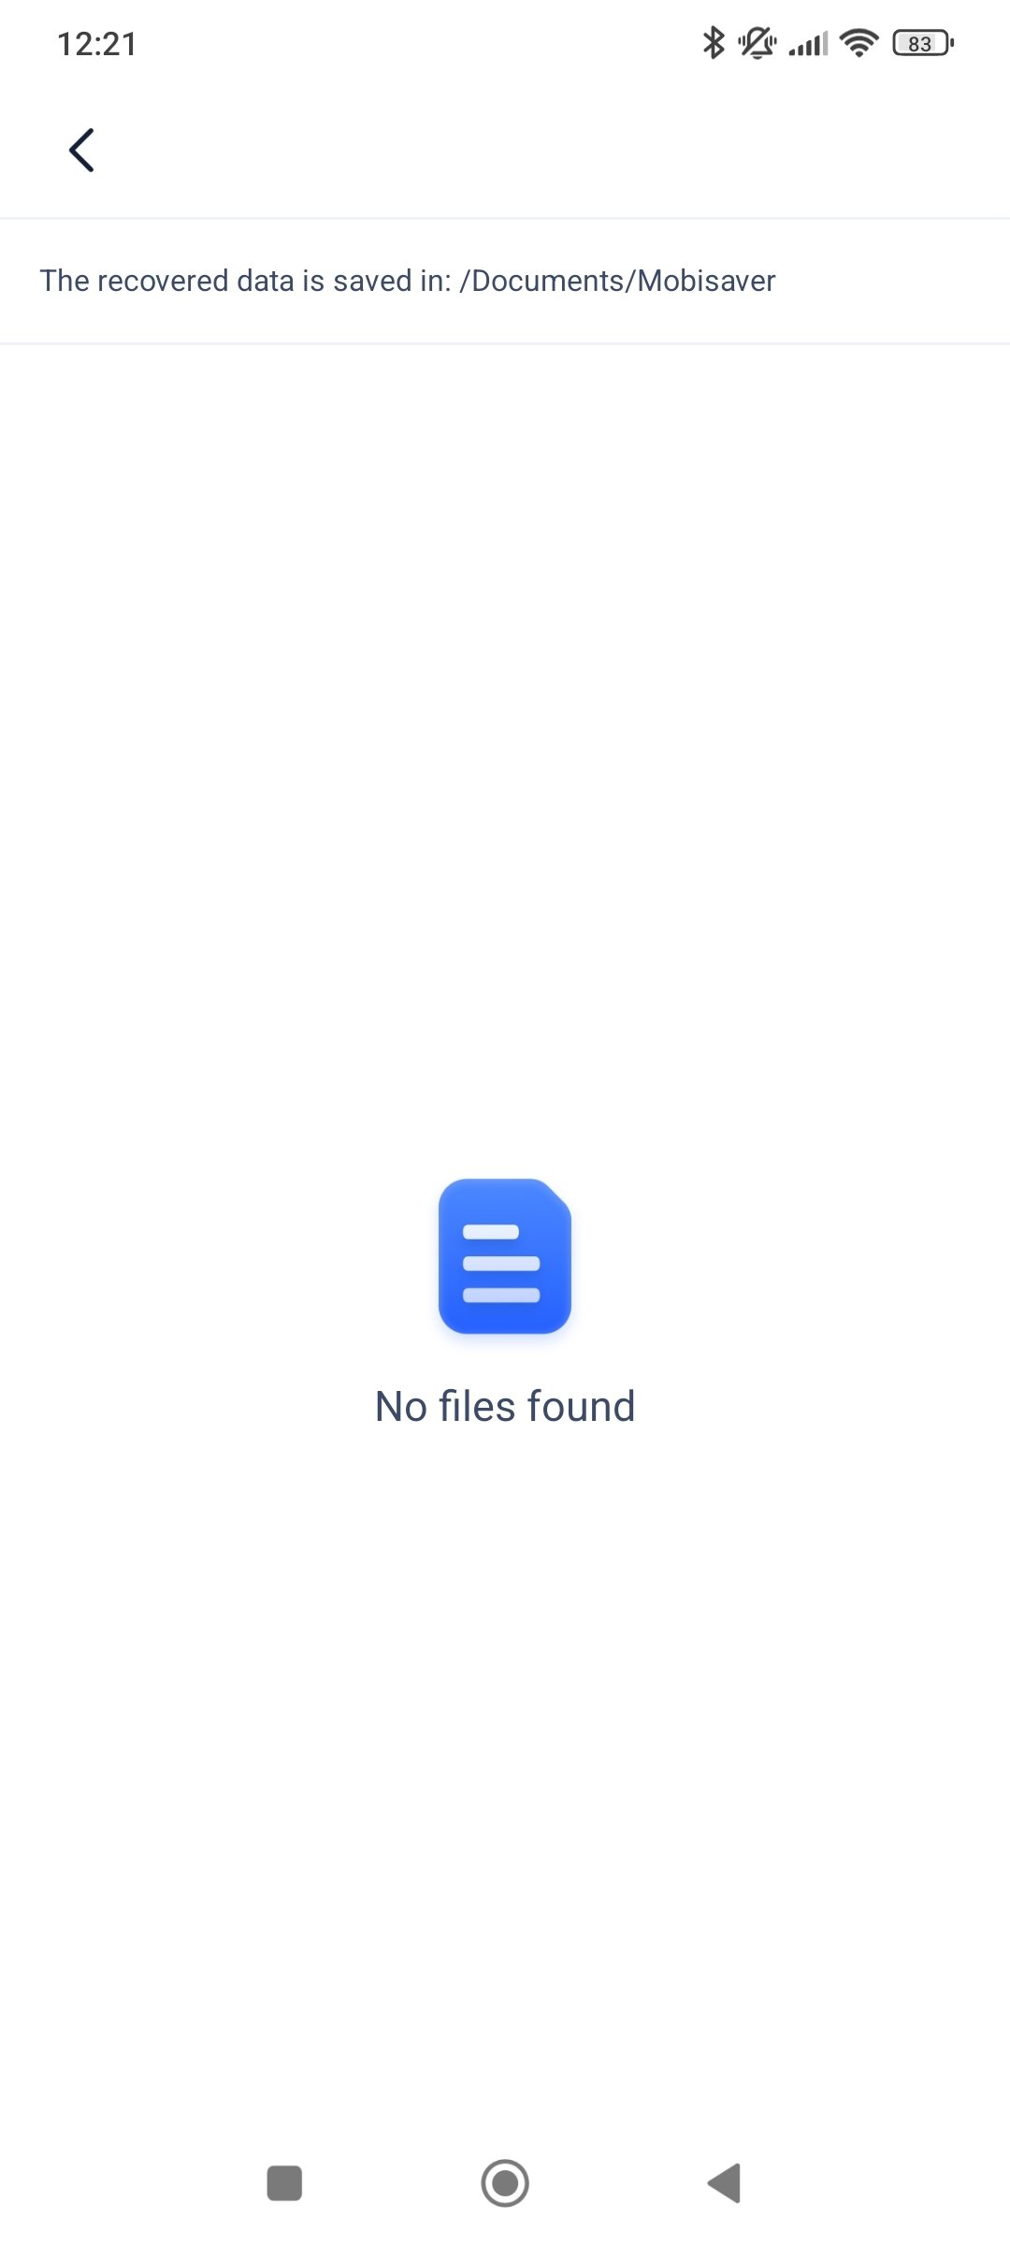Select the /Documents/Mobisaver path text
The height and width of the screenshot is (2245, 1010).
click(618, 281)
